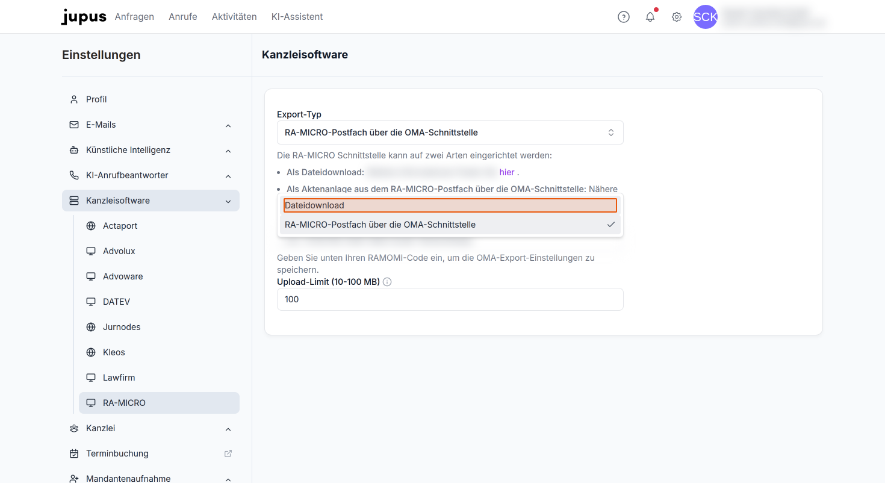
Task: Click the globe icon beside Actaport
Action: pyautogui.click(x=91, y=226)
